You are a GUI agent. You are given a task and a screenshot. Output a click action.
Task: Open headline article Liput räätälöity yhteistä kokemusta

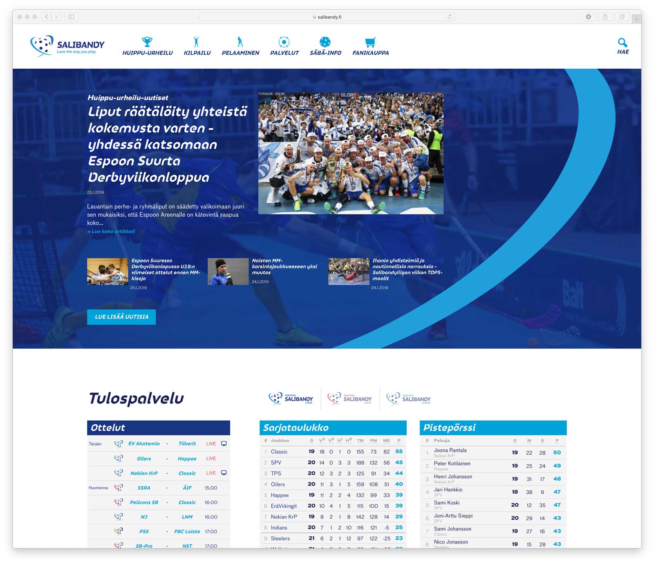pyautogui.click(x=168, y=144)
